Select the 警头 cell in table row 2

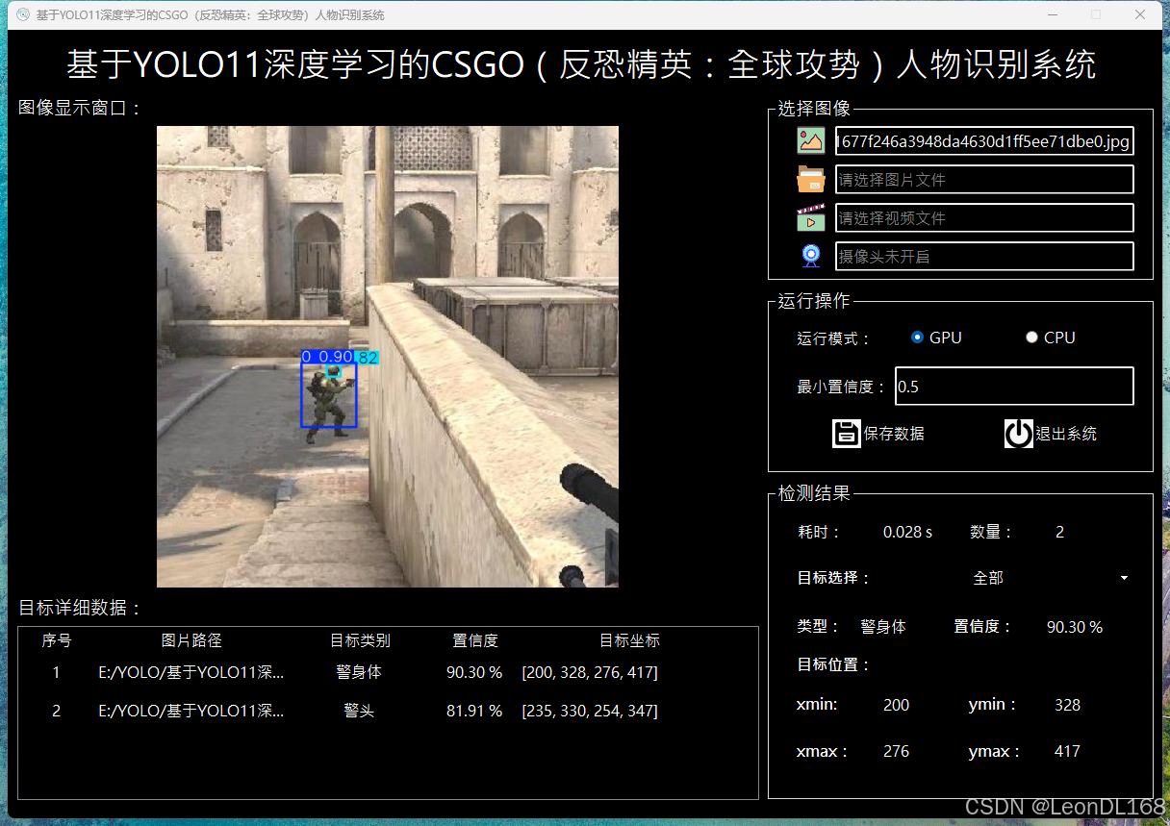tap(359, 711)
